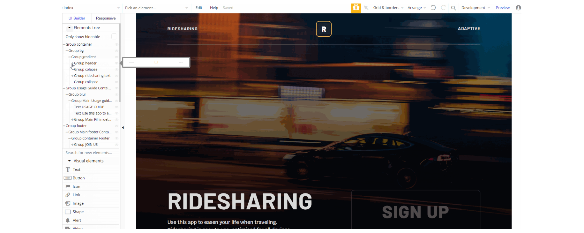The width and height of the screenshot is (584, 233).
Task: Collapse the left sidebar with arrow handle
Action: tap(123, 128)
